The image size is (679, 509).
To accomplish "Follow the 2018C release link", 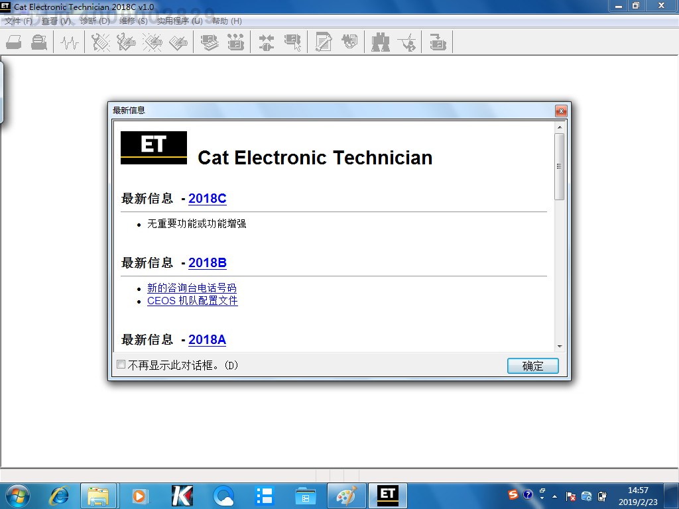I will tap(208, 198).
